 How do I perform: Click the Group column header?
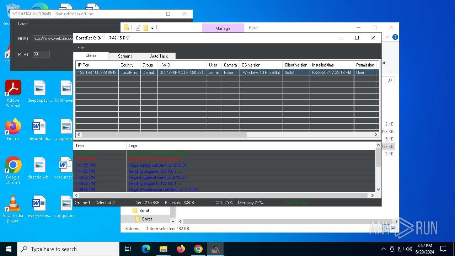tap(149, 65)
